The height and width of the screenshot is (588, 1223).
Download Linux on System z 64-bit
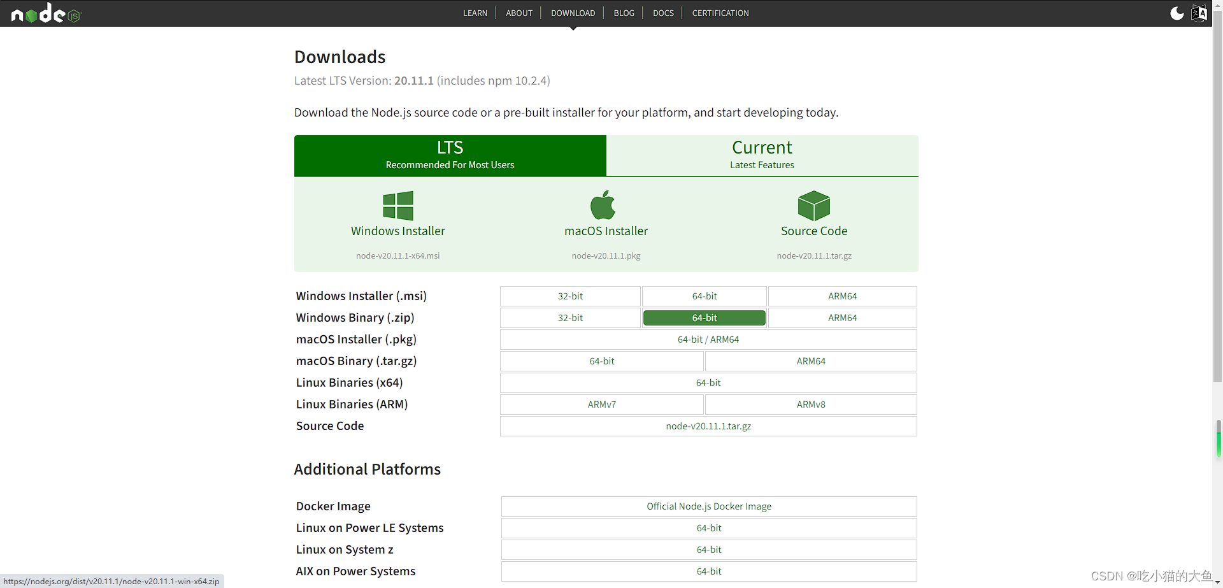[x=709, y=550]
